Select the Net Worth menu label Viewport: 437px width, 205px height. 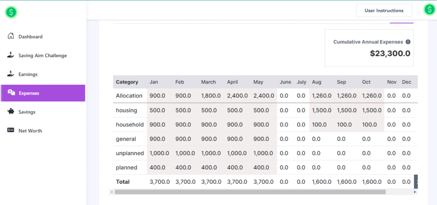click(30, 131)
